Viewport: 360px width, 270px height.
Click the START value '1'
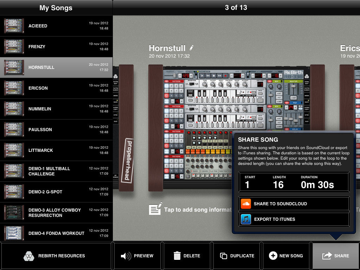coord(247,185)
